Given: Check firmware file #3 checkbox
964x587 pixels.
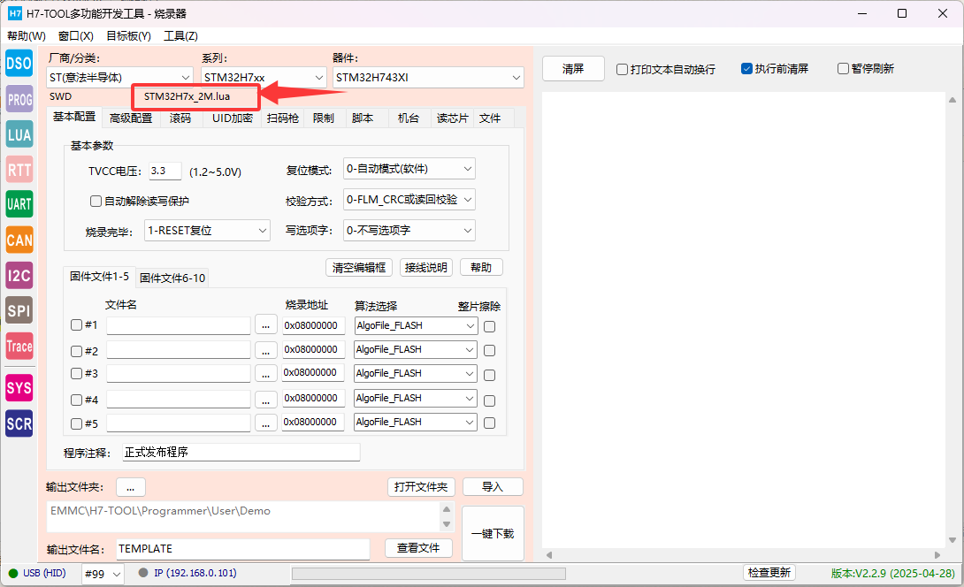Looking at the screenshot, I should click(x=77, y=373).
